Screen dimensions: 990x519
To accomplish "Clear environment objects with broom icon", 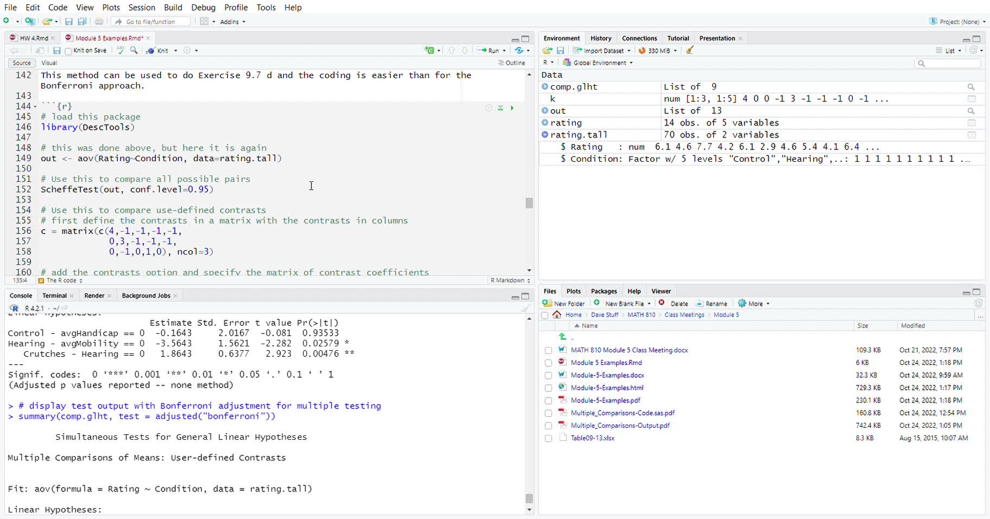I will [x=690, y=50].
